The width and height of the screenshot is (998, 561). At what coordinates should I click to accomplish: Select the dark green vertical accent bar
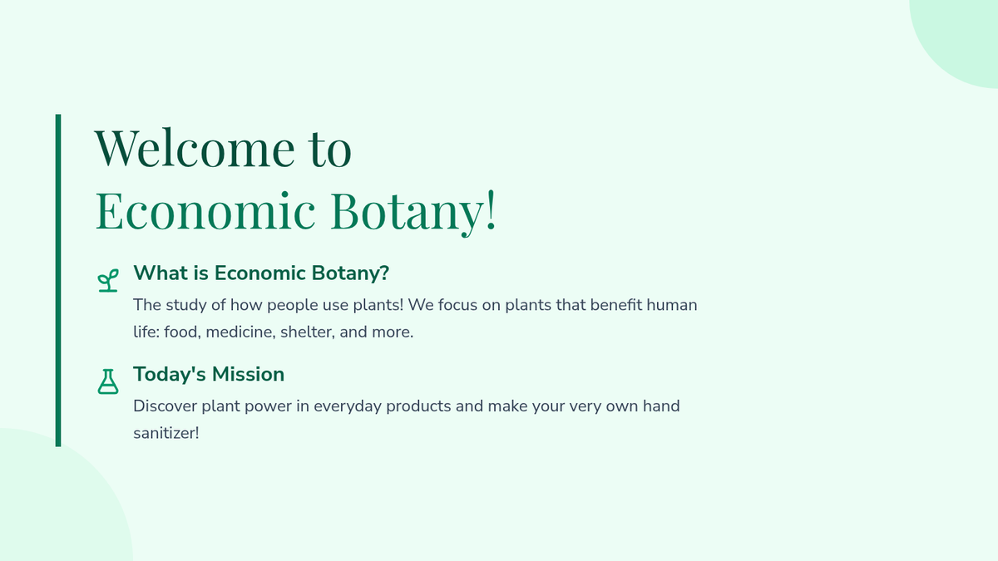pos(58,281)
